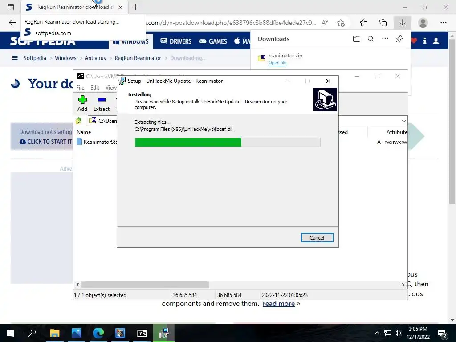Show hidden system tray icons
456x342 pixels.
coord(377,333)
